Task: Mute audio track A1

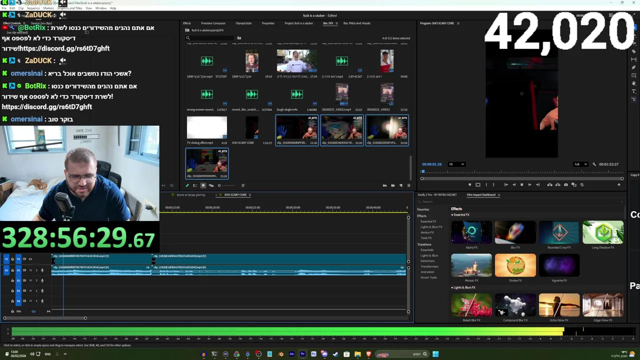Action: [x=30, y=270]
